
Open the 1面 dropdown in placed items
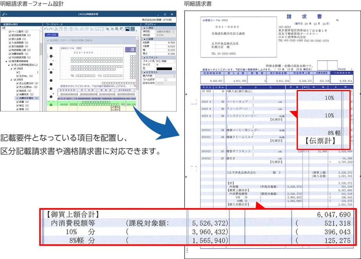point(22,28)
